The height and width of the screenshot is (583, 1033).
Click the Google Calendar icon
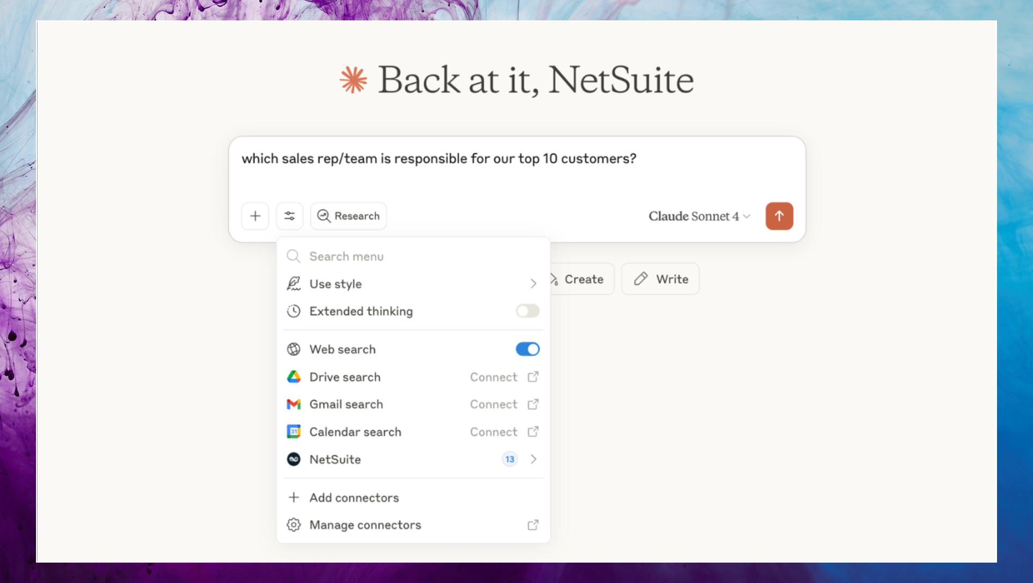pos(293,432)
